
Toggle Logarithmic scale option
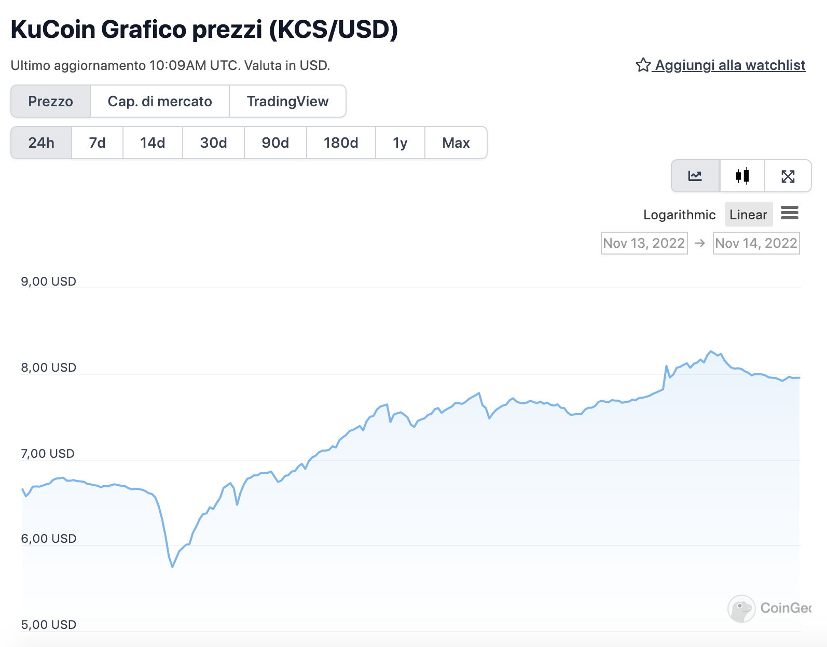tap(679, 215)
